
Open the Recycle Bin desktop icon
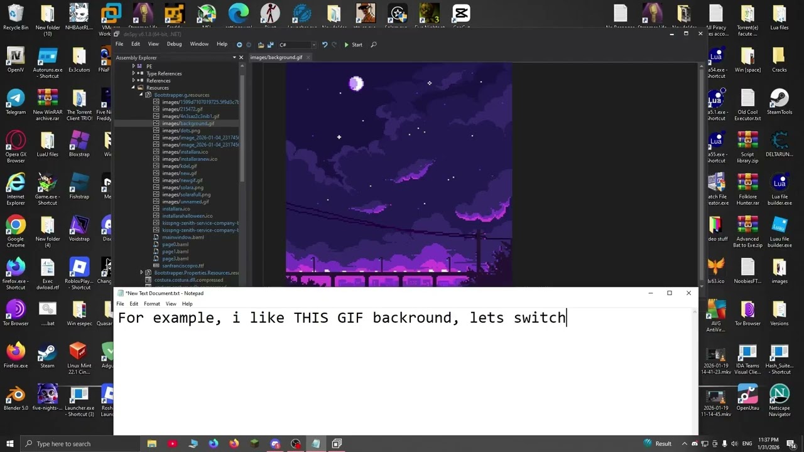click(x=16, y=18)
